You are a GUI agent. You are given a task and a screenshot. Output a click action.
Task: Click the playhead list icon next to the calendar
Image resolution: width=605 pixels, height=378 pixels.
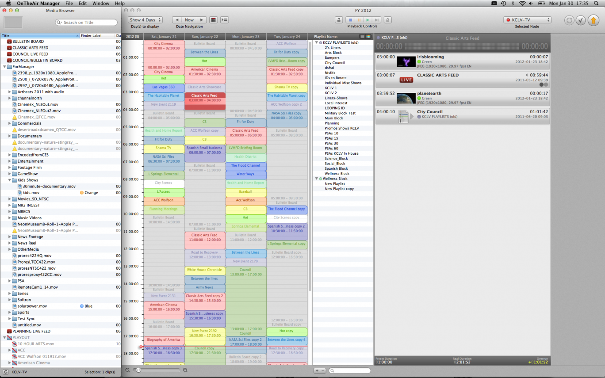click(x=224, y=20)
